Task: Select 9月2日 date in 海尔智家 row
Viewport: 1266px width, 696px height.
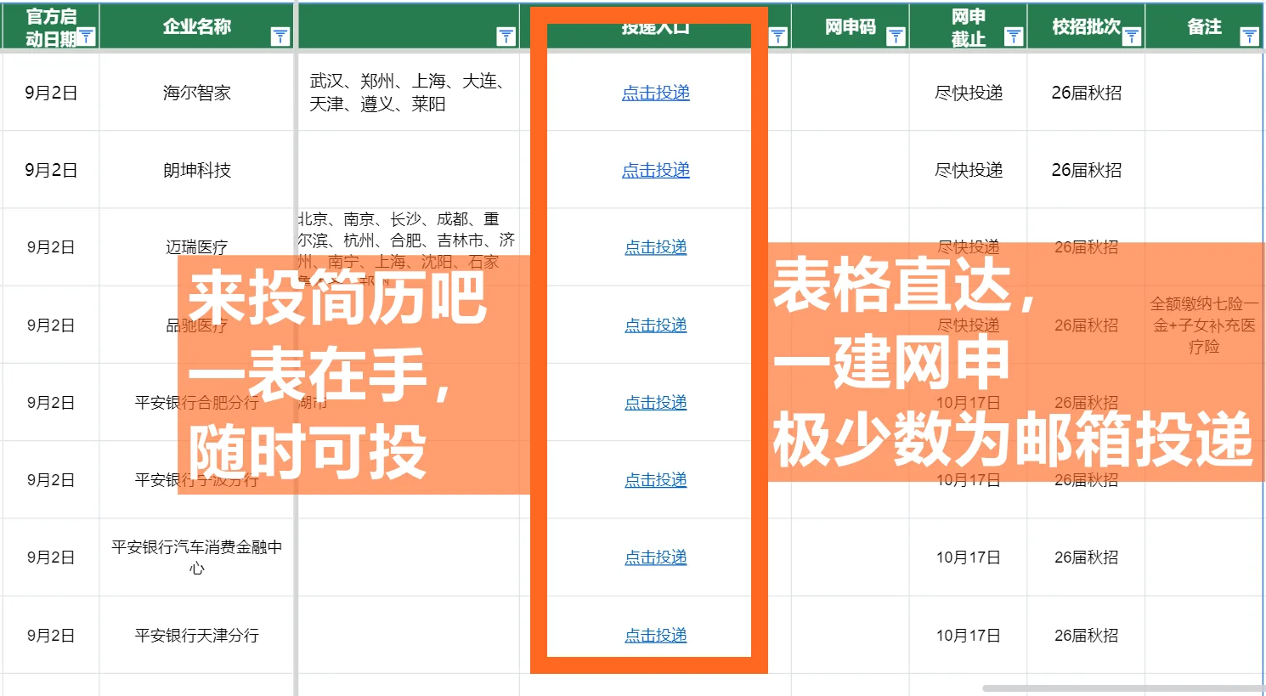Action: [x=51, y=93]
